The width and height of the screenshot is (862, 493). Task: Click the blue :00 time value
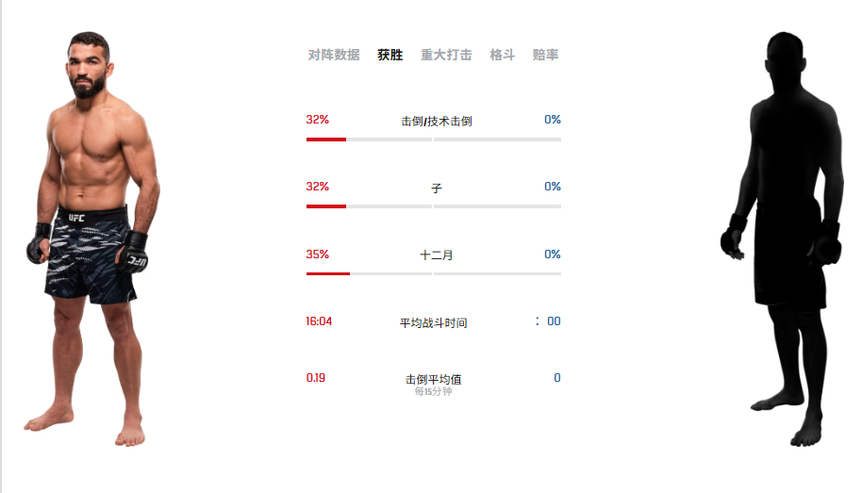(x=548, y=321)
